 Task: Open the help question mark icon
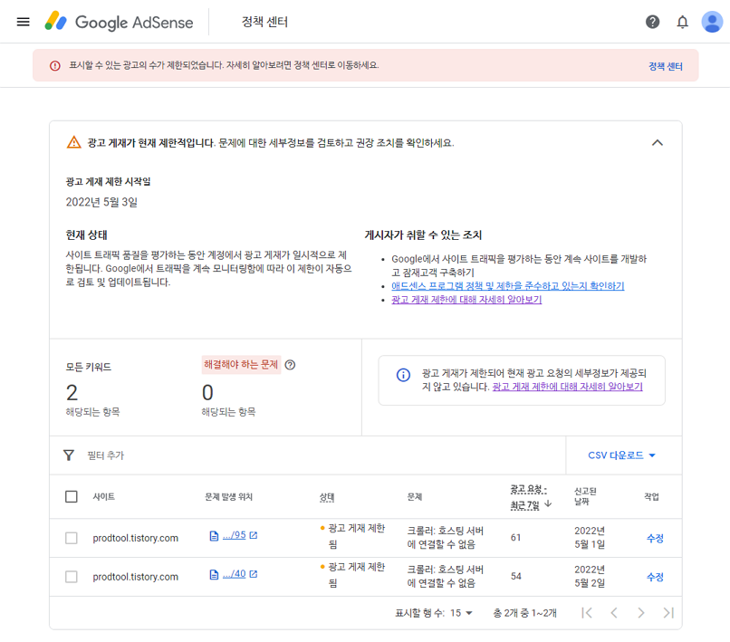coord(652,22)
